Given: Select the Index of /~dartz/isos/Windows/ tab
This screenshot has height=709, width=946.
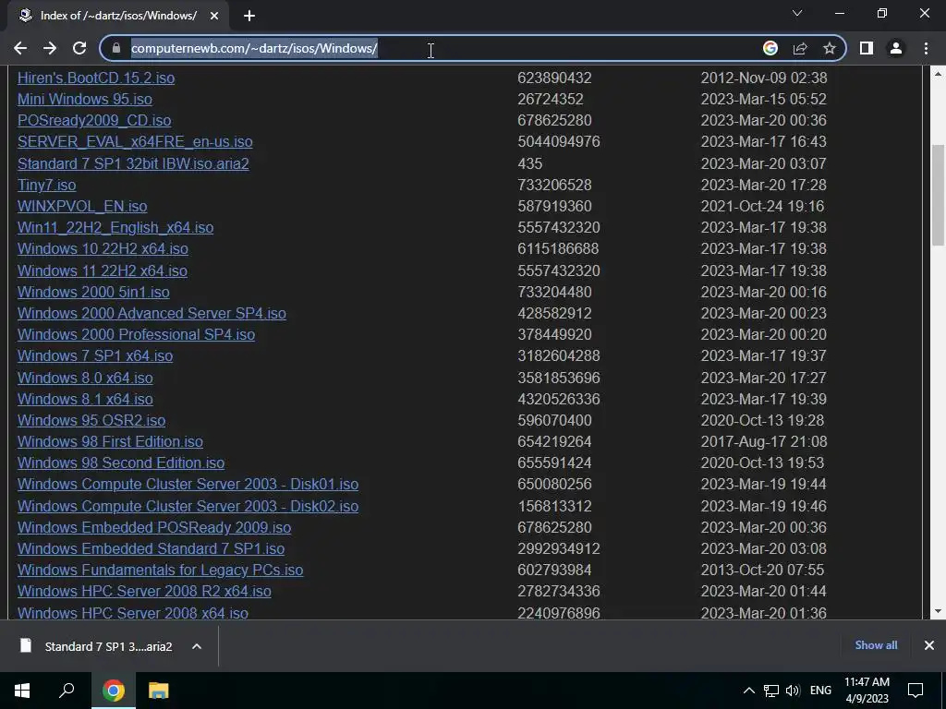Looking at the screenshot, I should point(118,16).
